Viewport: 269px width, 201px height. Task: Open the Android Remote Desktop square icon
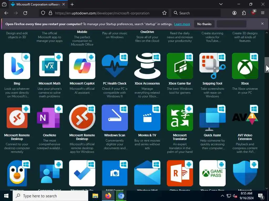click(17, 118)
